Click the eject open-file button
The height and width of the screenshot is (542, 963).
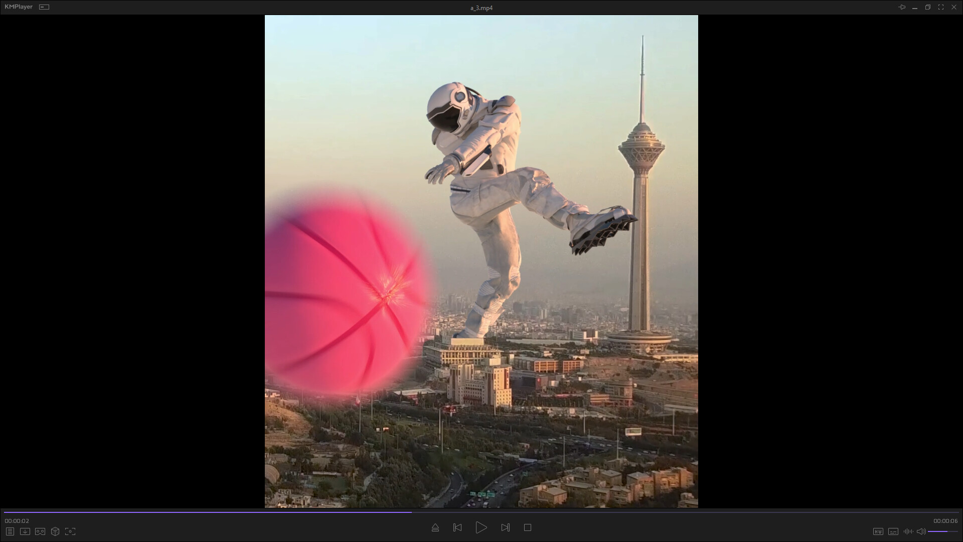435,527
